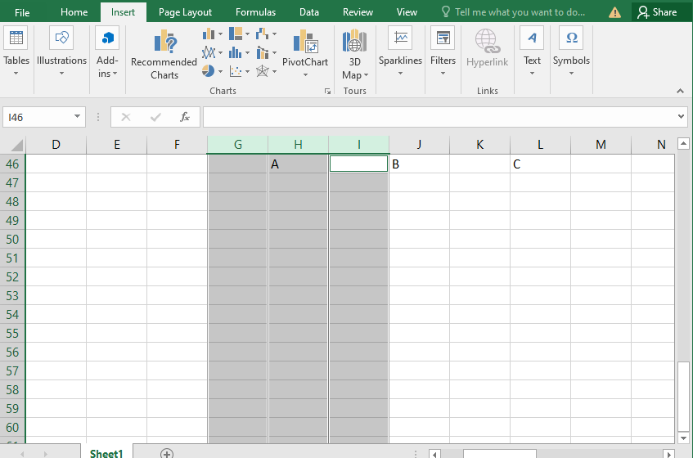The height and width of the screenshot is (458, 693).
Task: Click the PivotChart icon
Action: [x=305, y=42]
